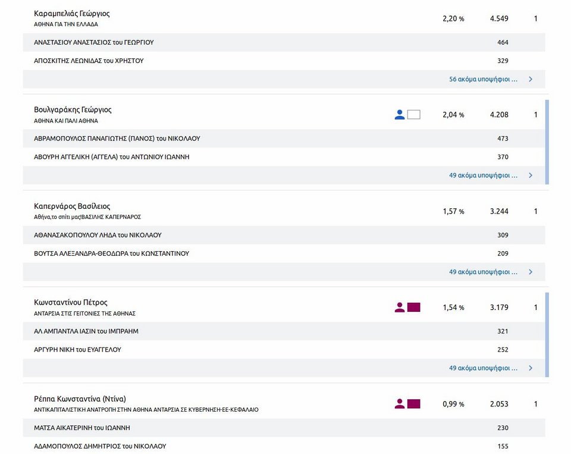Viewport: 571px width, 454px height.
Task: Select Καραμπελιάς Γεώργιος party header
Action: click(x=284, y=18)
